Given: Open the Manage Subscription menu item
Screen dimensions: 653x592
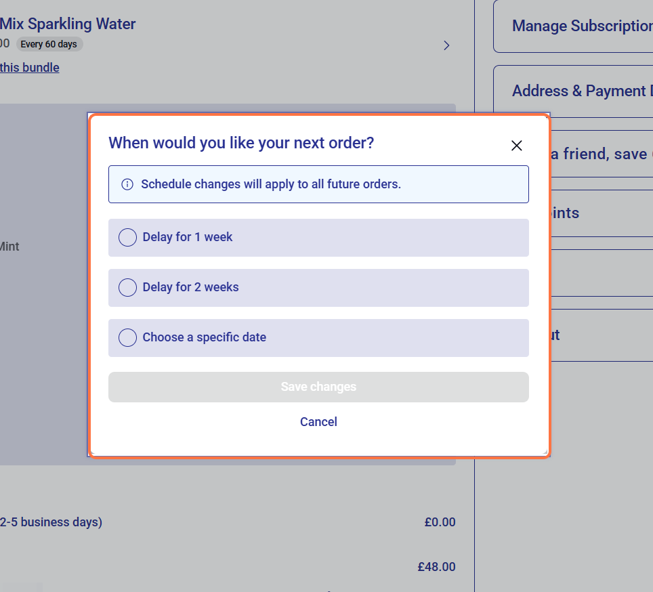Looking at the screenshot, I should pos(581,26).
